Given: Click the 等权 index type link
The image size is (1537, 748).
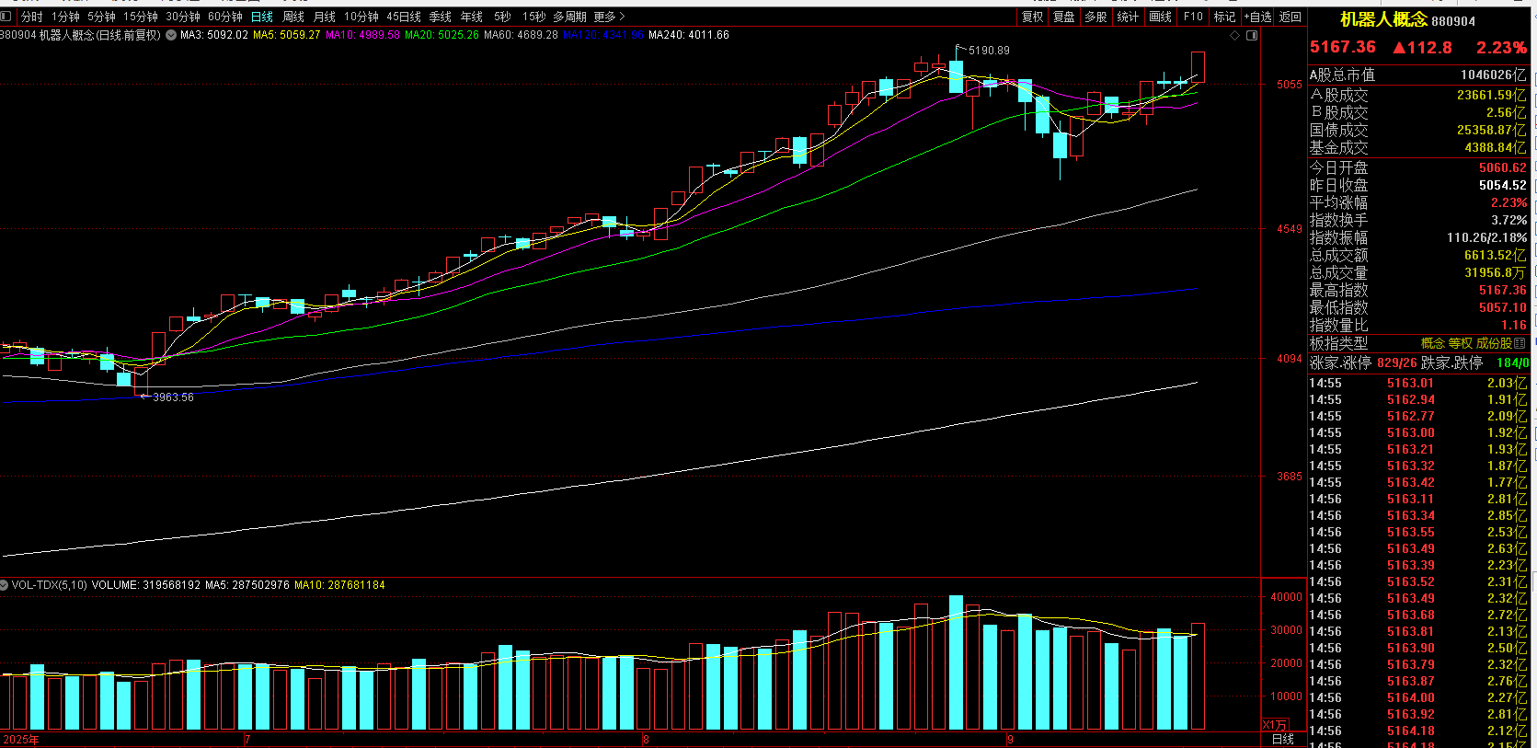Looking at the screenshot, I should click(x=1461, y=343).
